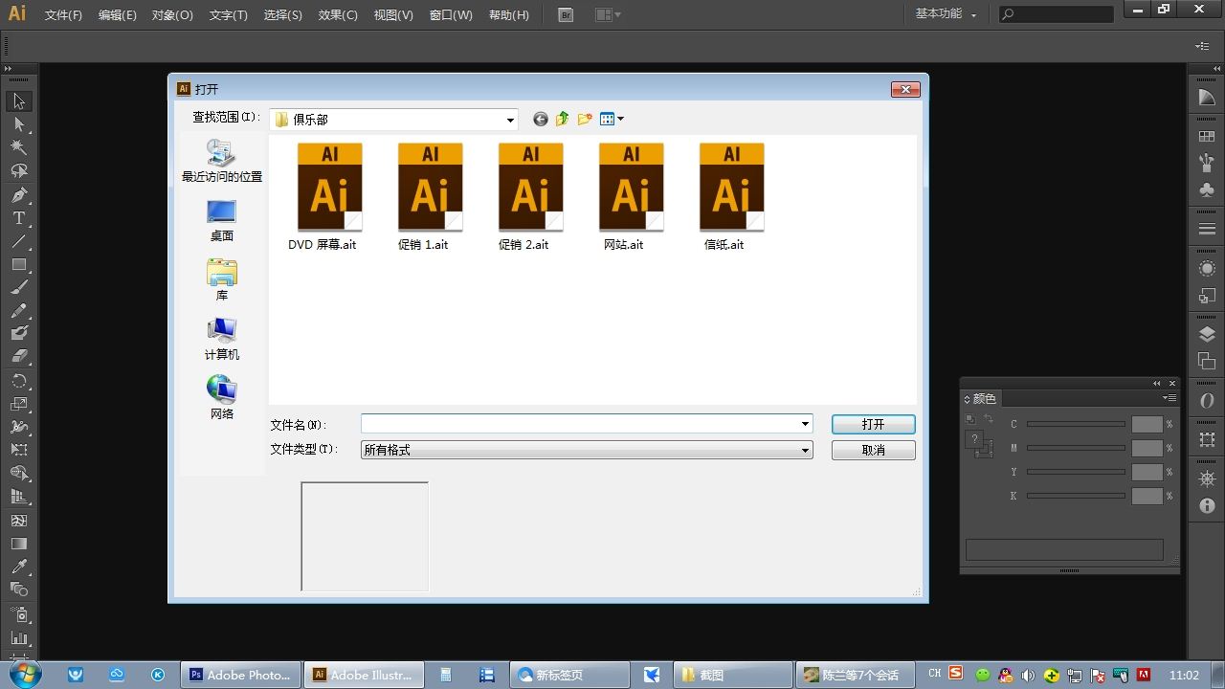Open the 基本功能 workspace switcher
Image resolution: width=1225 pixels, height=689 pixels.
pos(946,14)
